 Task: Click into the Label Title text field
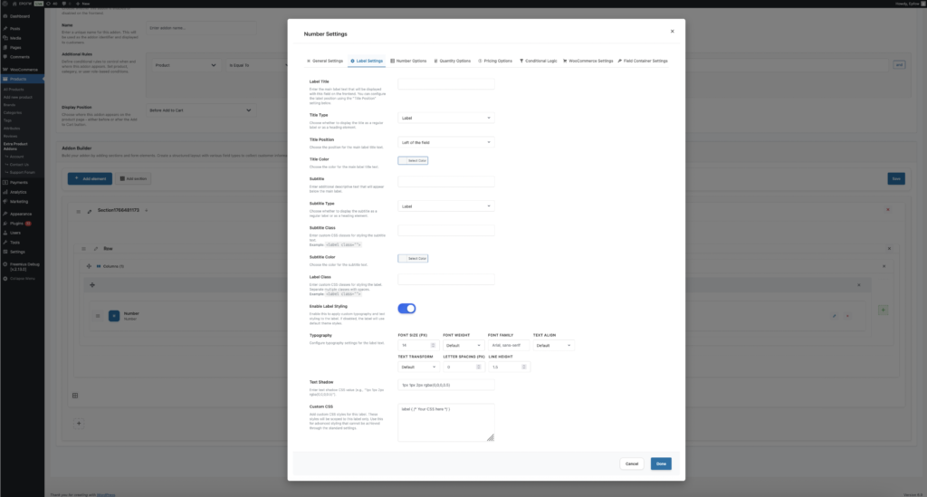tap(445, 84)
